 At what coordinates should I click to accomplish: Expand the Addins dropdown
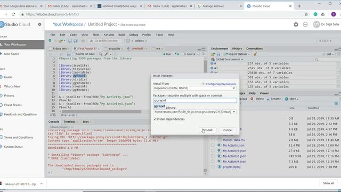(141, 41)
